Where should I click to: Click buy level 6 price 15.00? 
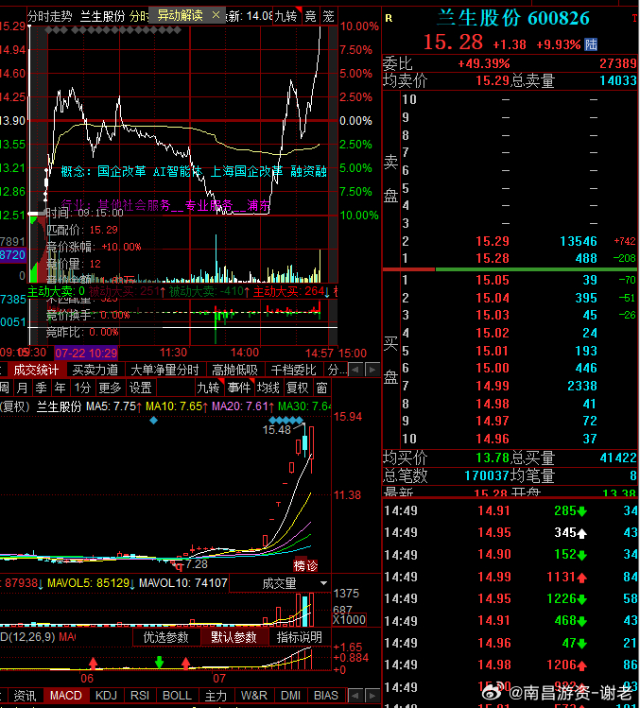[493, 368]
